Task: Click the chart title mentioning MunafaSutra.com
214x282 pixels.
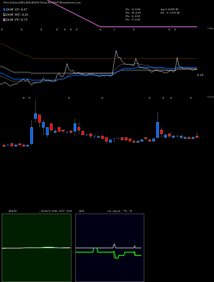Action: pyautogui.click(x=42, y=3)
